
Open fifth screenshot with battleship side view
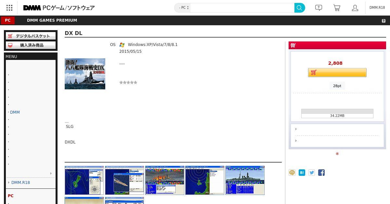[x=245, y=180]
